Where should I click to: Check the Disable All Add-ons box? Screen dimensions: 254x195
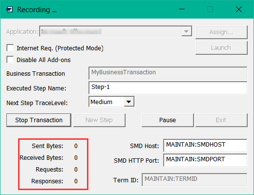[10, 60]
